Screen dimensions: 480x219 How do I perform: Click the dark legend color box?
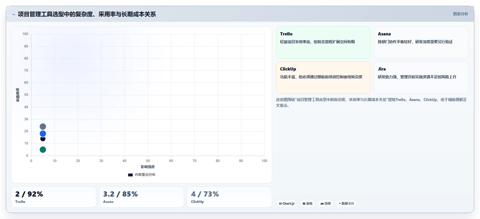point(130,175)
